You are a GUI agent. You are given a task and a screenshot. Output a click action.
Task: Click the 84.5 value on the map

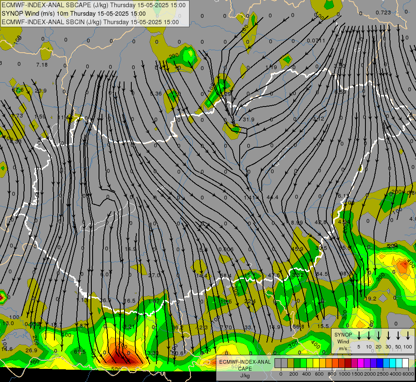[x=322, y=274]
